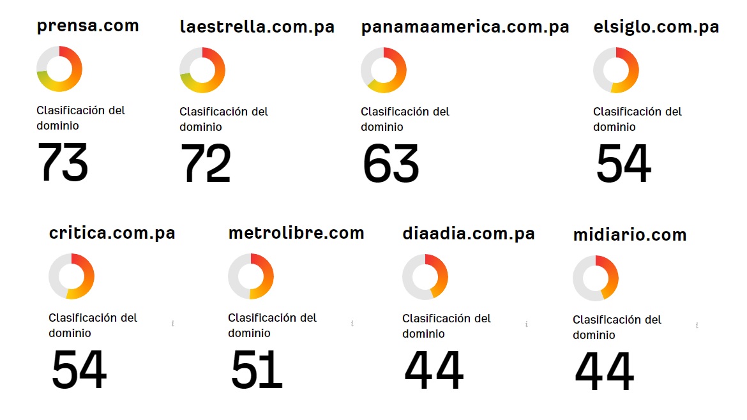
Task: Click the info icon beside critica.com.pa rating
Action: click(173, 324)
